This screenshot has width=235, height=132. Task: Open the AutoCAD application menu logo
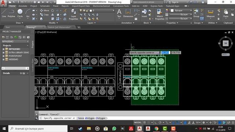(x=3, y=3)
